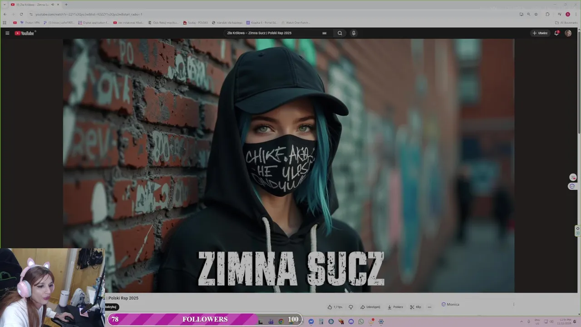Open the on-screen keyboard icon in search box
This screenshot has width=581, height=327.
324,33
